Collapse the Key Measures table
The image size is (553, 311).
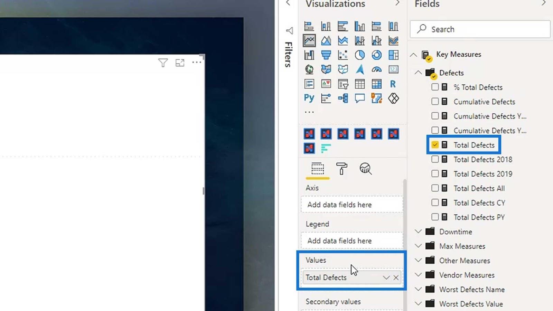pos(413,55)
